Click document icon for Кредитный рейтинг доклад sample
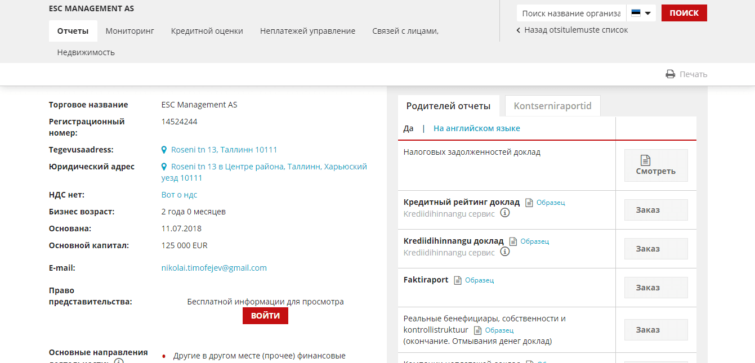The image size is (755, 363). [529, 203]
